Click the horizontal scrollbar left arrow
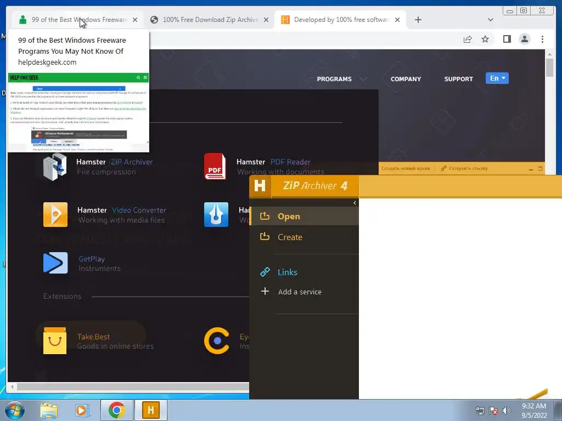 point(12,386)
